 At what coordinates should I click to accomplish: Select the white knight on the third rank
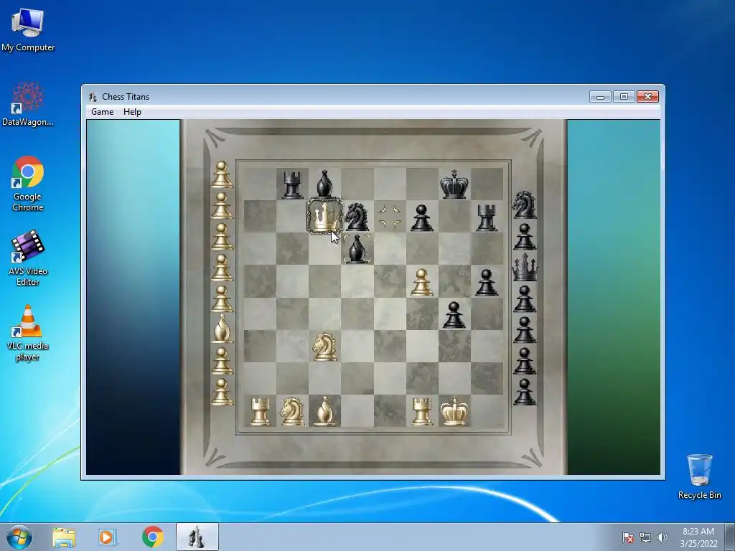pos(324,347)
